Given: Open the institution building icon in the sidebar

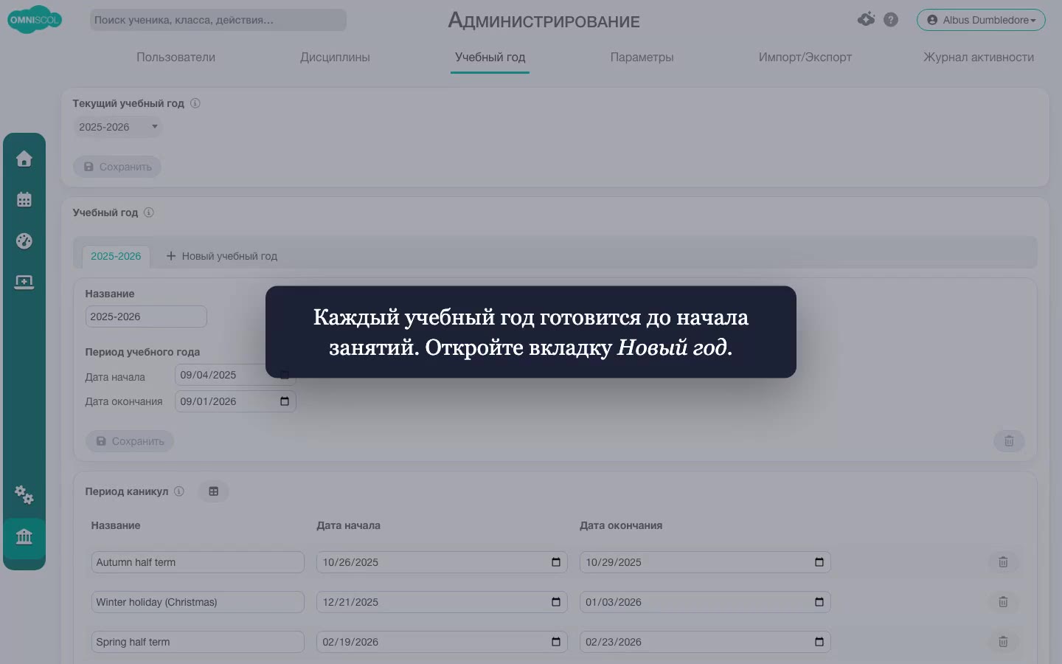Looking at the screenshot, I should 24,536.
